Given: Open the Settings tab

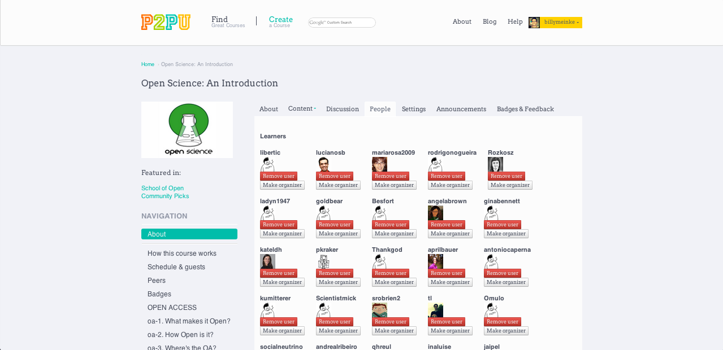Looking at the screenshot, I should point(414,109).
